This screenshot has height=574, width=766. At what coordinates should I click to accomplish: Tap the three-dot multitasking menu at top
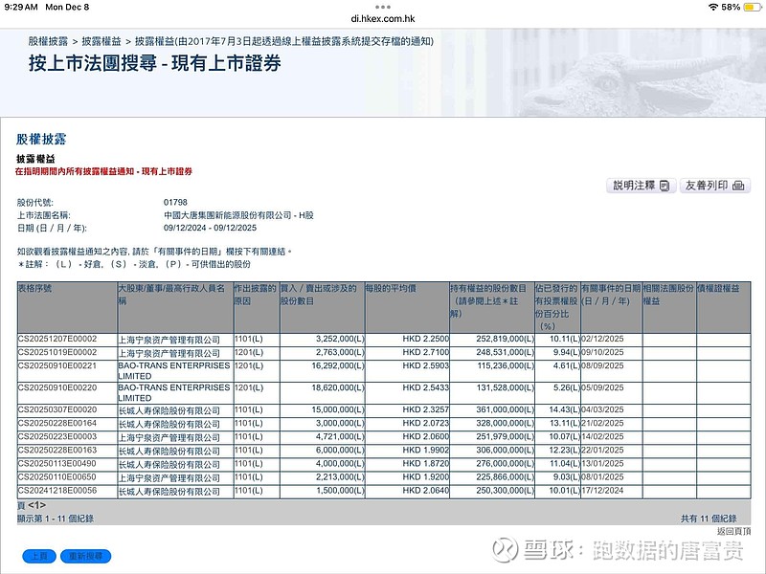tap(382, 7)
